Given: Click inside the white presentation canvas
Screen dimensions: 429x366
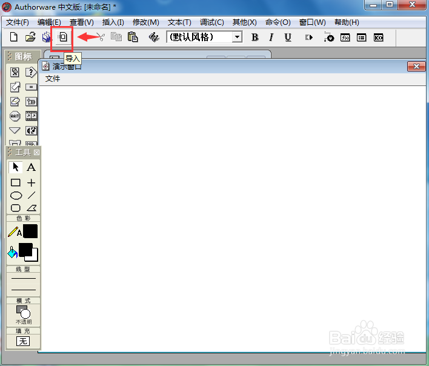Looking at the screenshot, I should (233, 218).
